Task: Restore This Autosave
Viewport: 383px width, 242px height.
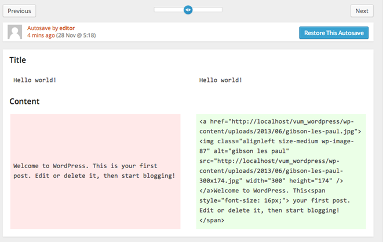Action: tap(334, 33)
